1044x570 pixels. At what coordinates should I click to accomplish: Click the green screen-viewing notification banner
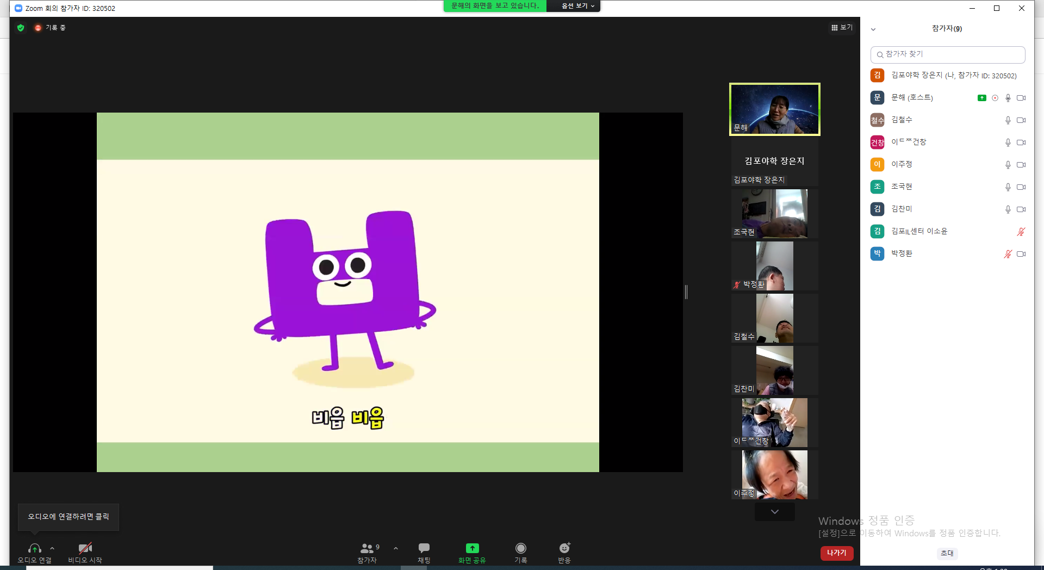pyautogui.click(x=495, y=6)
